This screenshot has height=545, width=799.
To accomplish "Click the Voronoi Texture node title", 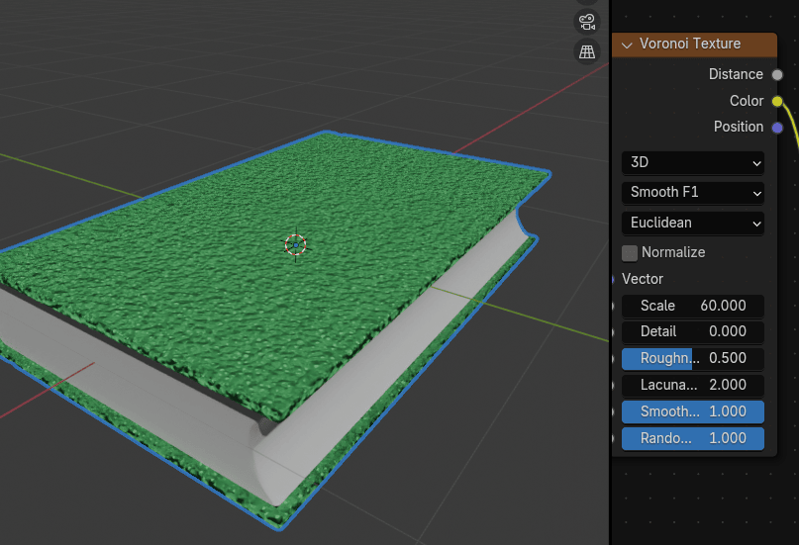I will point(690,44).
